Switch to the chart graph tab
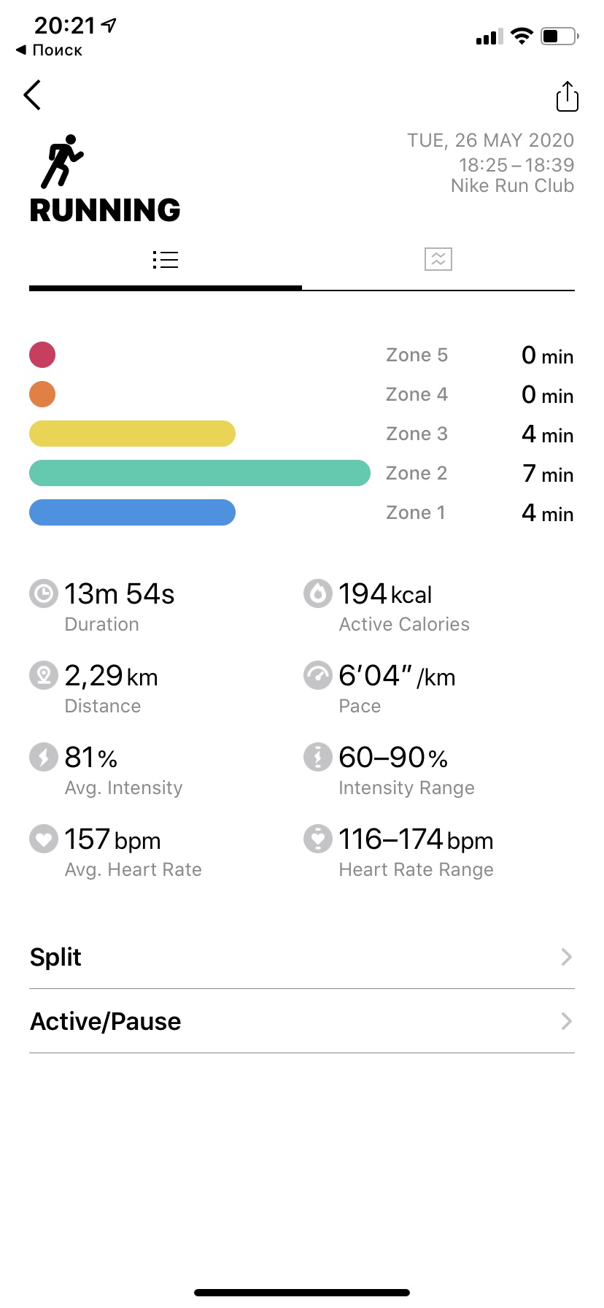Viewport: 604px width, 1308px height. 438,259
